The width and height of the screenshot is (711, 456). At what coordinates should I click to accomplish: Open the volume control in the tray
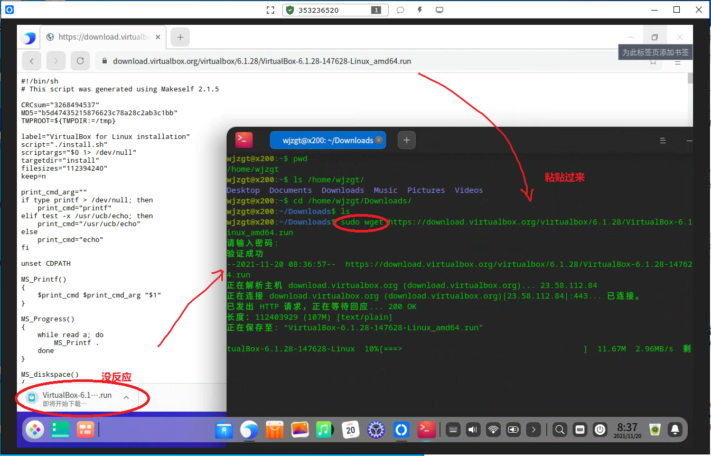click(473, 430)
